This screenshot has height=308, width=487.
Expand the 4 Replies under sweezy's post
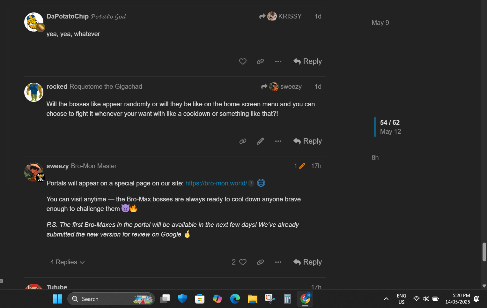click(67, 262)
